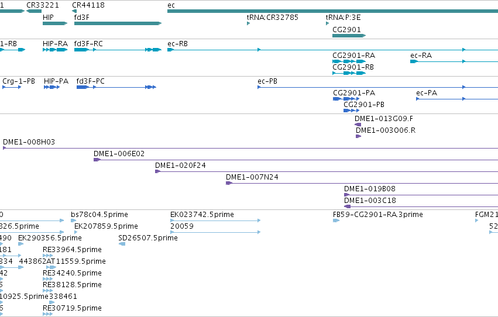
Task: Select the DME1-006E02 clone start marker
Action: pos(97,160)
